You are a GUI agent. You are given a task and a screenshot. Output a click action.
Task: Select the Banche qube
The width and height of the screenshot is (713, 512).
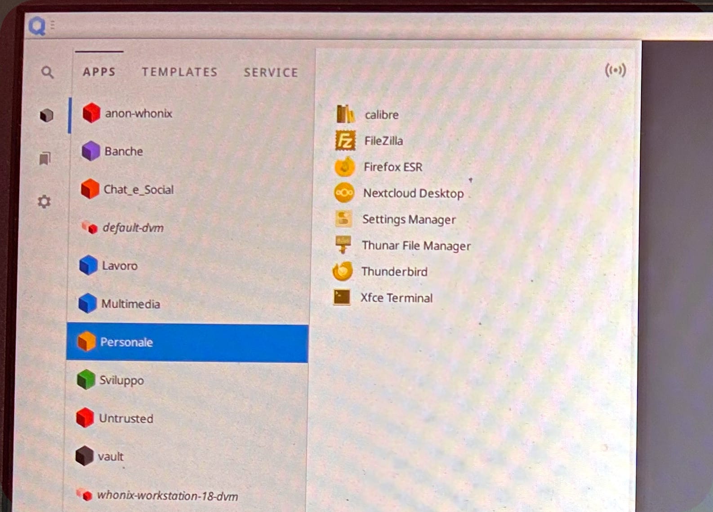[x=123, y=151]
